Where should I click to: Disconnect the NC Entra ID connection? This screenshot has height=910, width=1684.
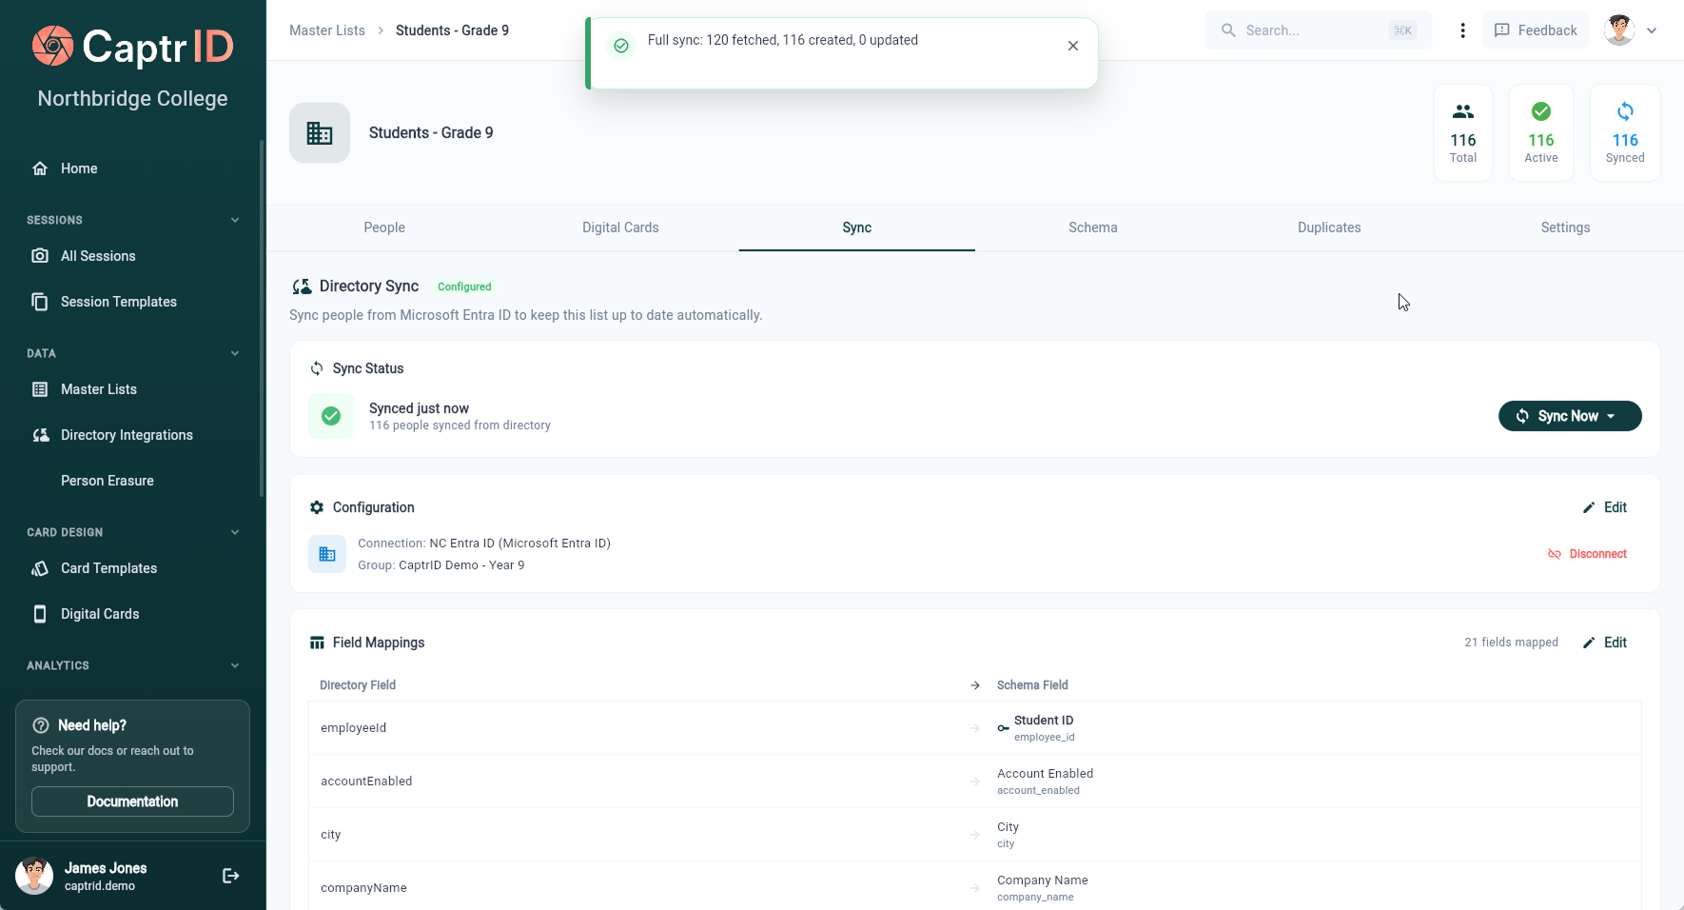[1587, 553]
